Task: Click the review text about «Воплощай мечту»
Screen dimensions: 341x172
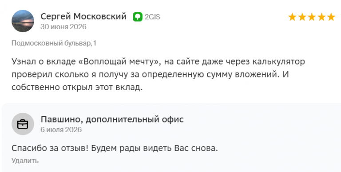Action: tap(159, 75)
